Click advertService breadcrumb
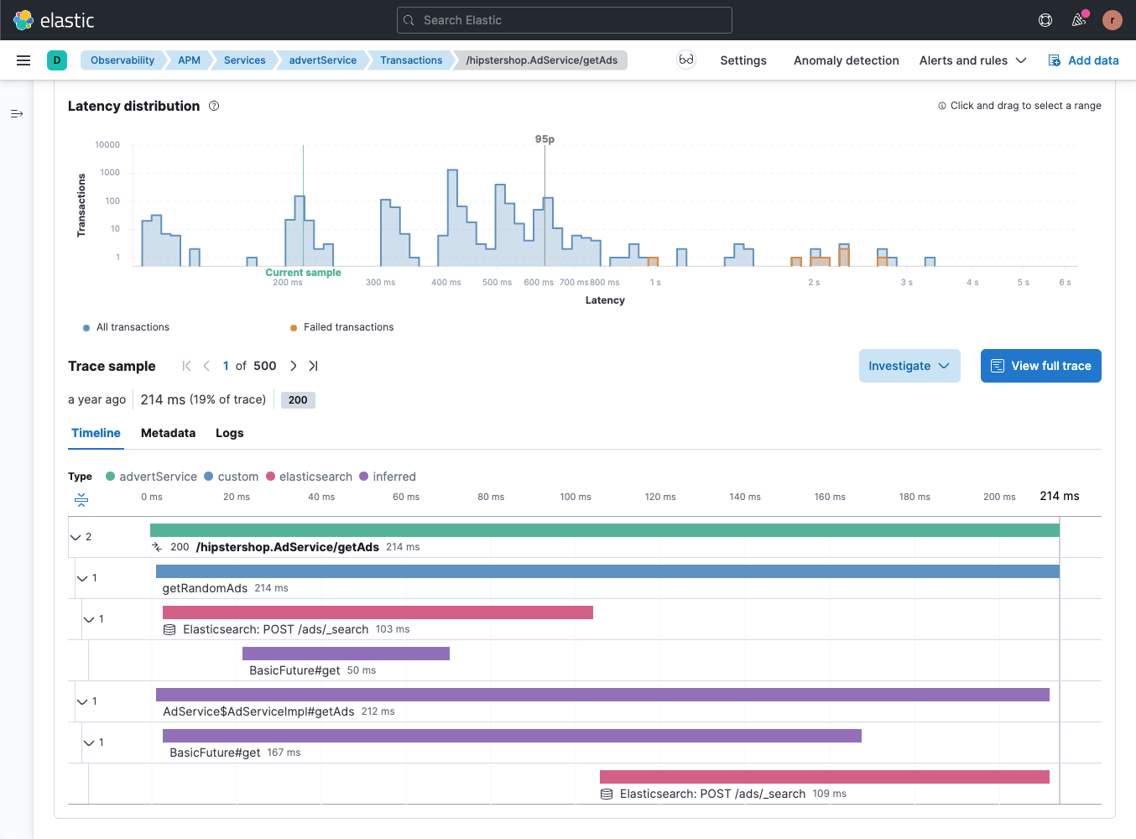 pyautogui.click(x=322, y=60)
